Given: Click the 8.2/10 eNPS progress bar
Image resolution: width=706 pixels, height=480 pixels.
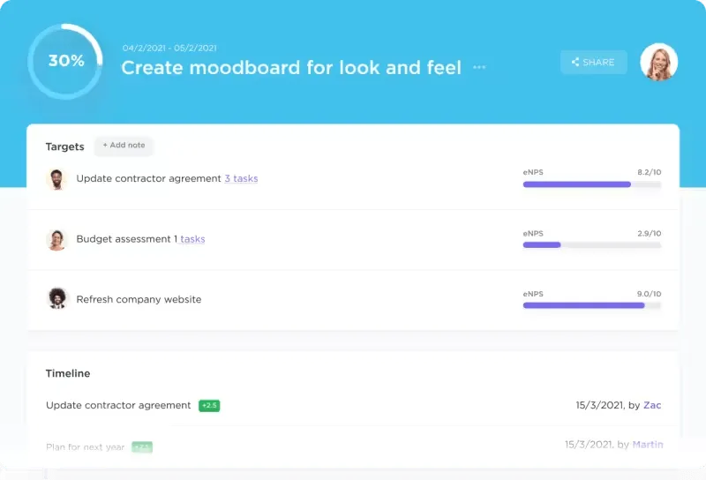Looking at the screenshot, I should click(x=591, y=184).
